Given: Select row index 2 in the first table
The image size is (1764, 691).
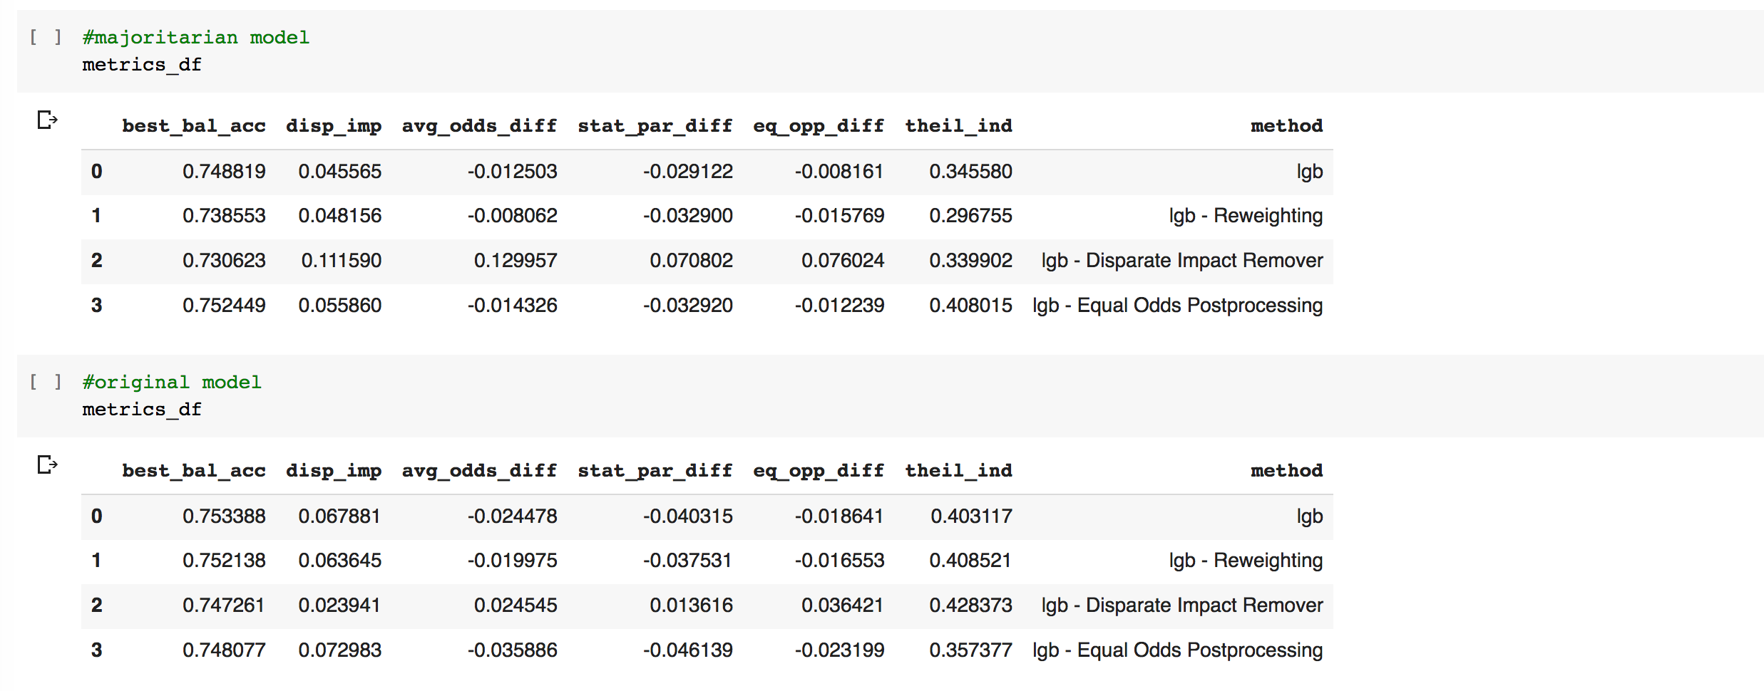Looking at the screenshot, I should click(x=97, y=261).
